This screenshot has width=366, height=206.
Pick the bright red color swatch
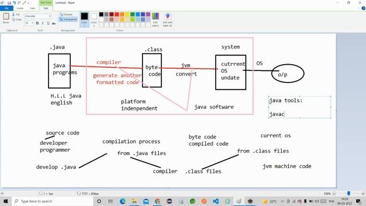click(x=117, y=14)
